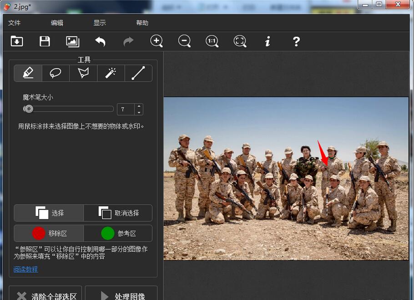Open the 文件 menu
This screenshot has height=300, width=414.
[x=15, y=23]
